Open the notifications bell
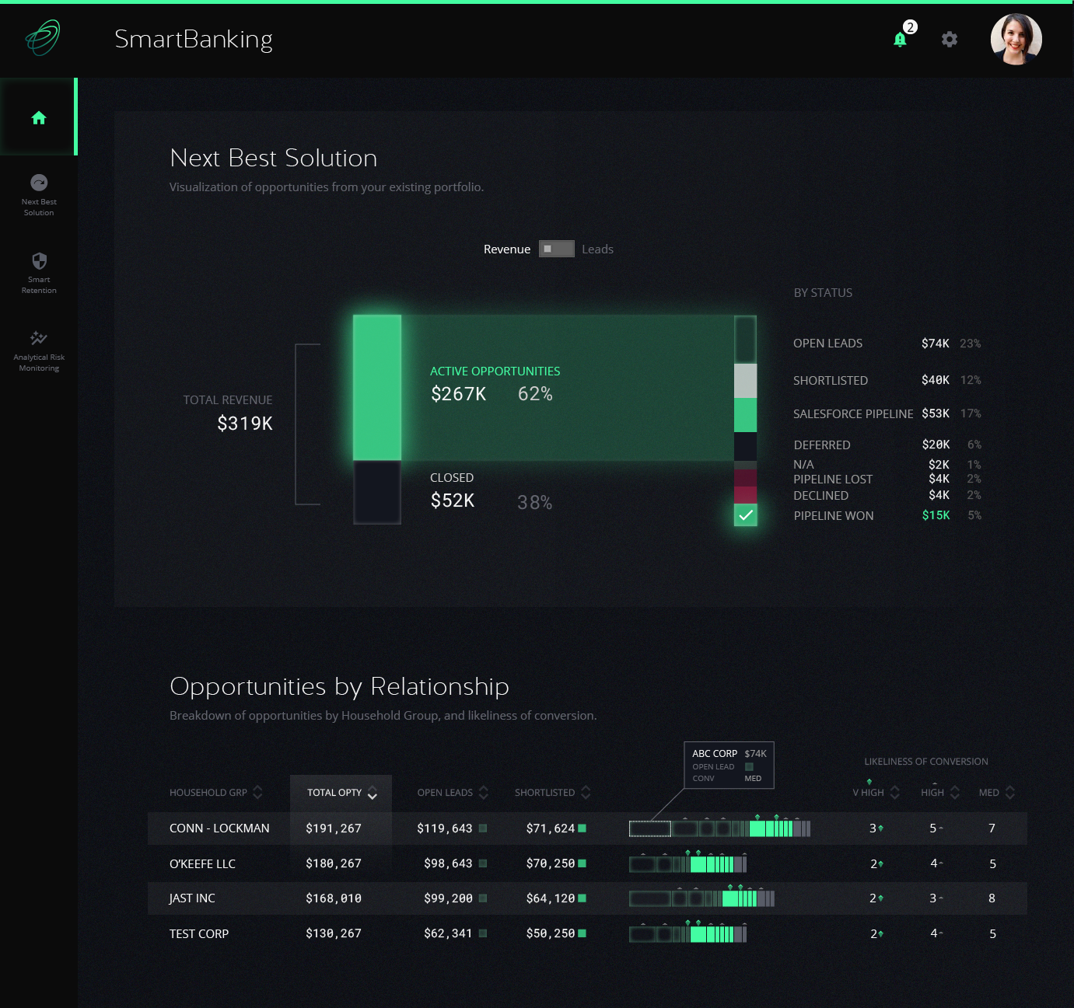Screen dimensions: 1074x1008 901,40
